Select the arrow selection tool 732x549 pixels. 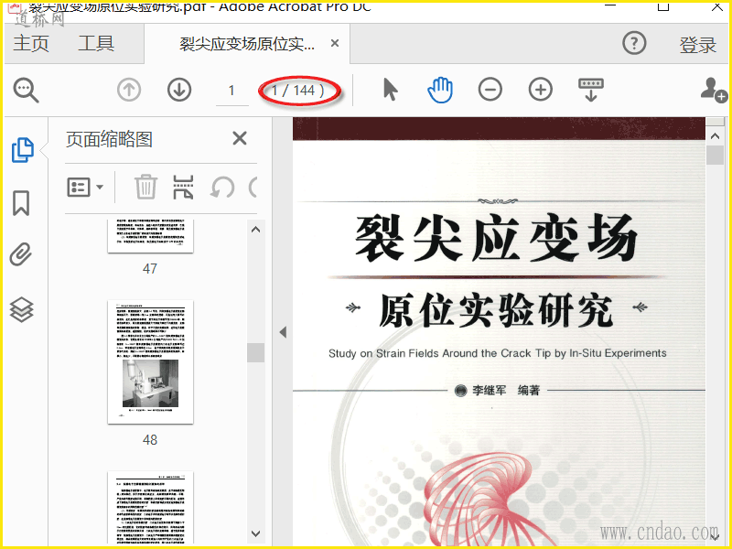pyautogui.click(x=391, y=90)
